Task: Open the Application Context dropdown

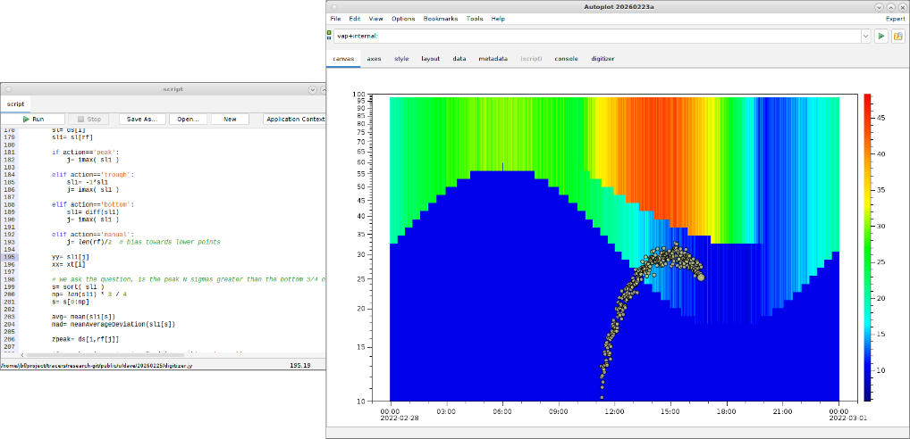Action: pyautogui.click(x=295, y=119)
